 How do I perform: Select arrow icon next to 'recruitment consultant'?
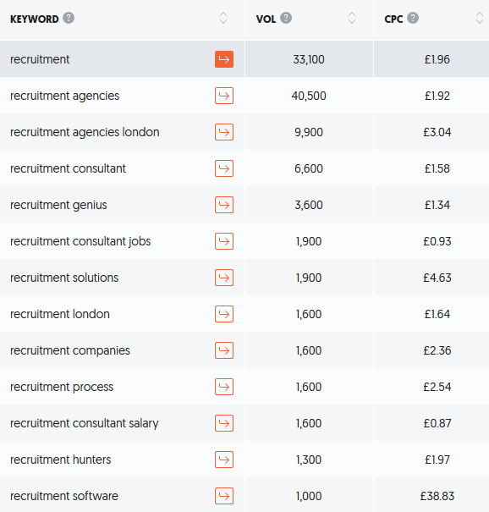[x=224, y=168]
